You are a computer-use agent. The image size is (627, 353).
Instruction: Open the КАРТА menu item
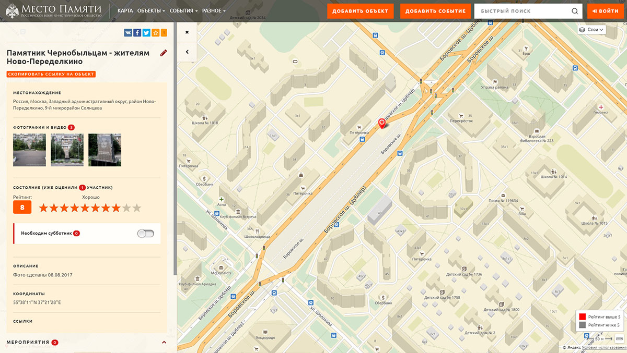[125, 11]
